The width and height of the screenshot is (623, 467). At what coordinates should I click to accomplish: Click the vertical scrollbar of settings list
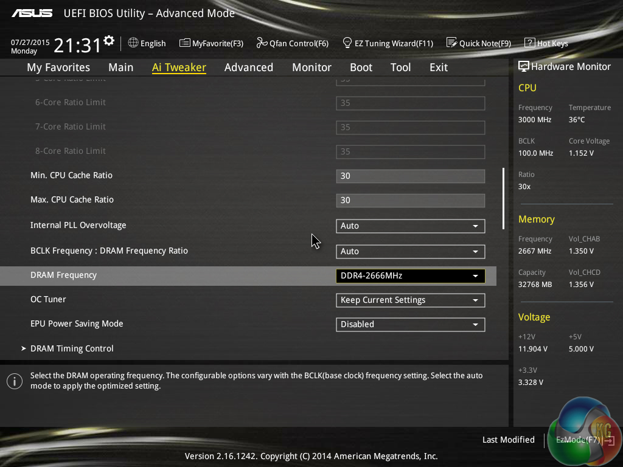click(503, 199)
